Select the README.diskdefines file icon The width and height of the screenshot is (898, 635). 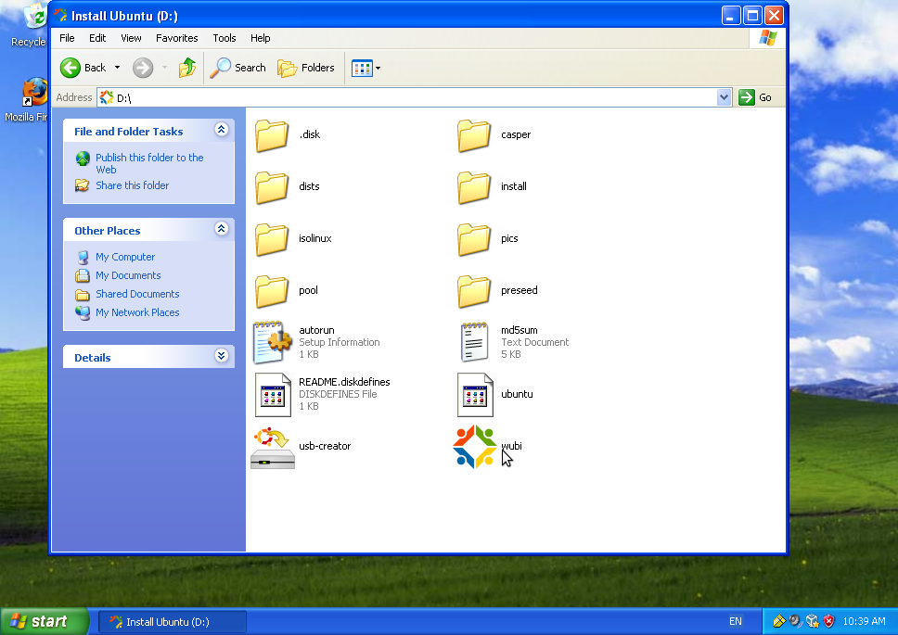tap(273, 395)
